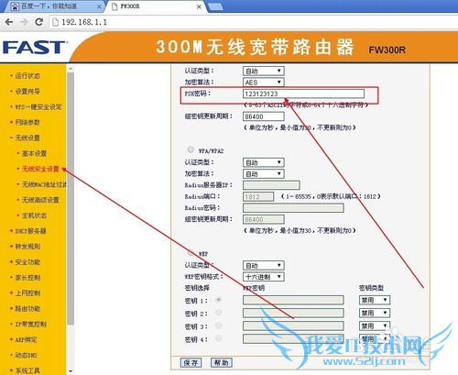Click the PSK密码 field containing 123123123
458x375 pixels.
point(303,94)
